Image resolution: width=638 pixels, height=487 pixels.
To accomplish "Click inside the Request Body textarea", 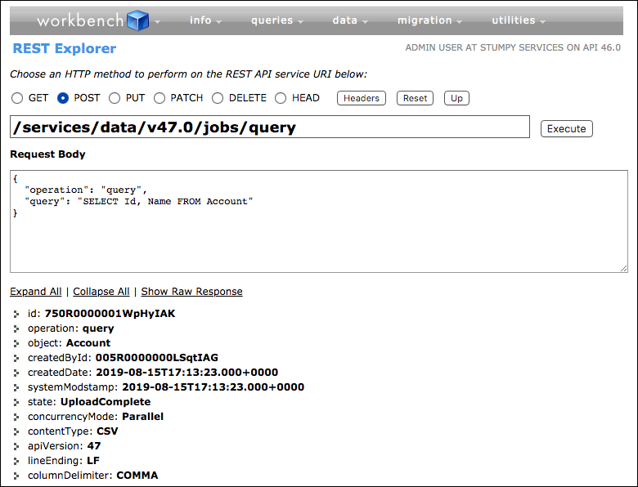I will point(319,221).
